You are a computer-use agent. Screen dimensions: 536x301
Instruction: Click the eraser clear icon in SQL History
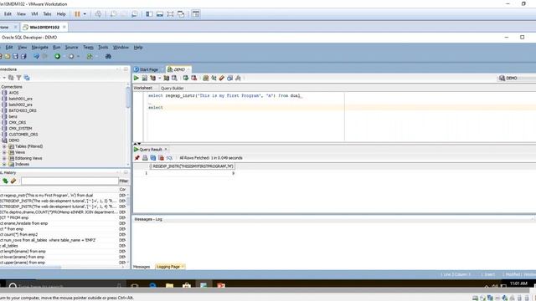[13, 181]
